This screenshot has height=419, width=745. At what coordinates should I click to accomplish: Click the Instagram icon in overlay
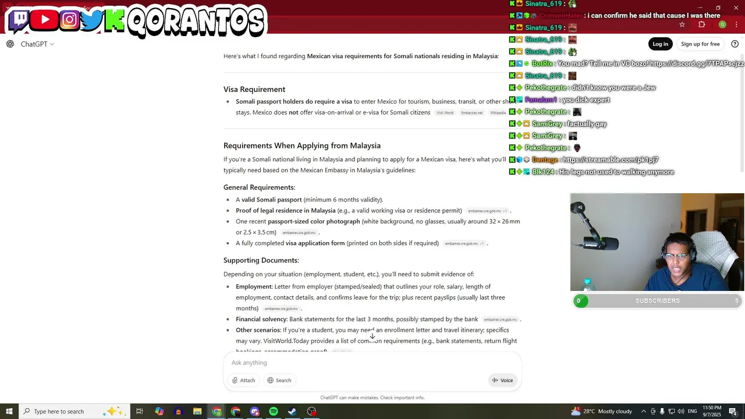pyautogui.click(x=69, y=20)
